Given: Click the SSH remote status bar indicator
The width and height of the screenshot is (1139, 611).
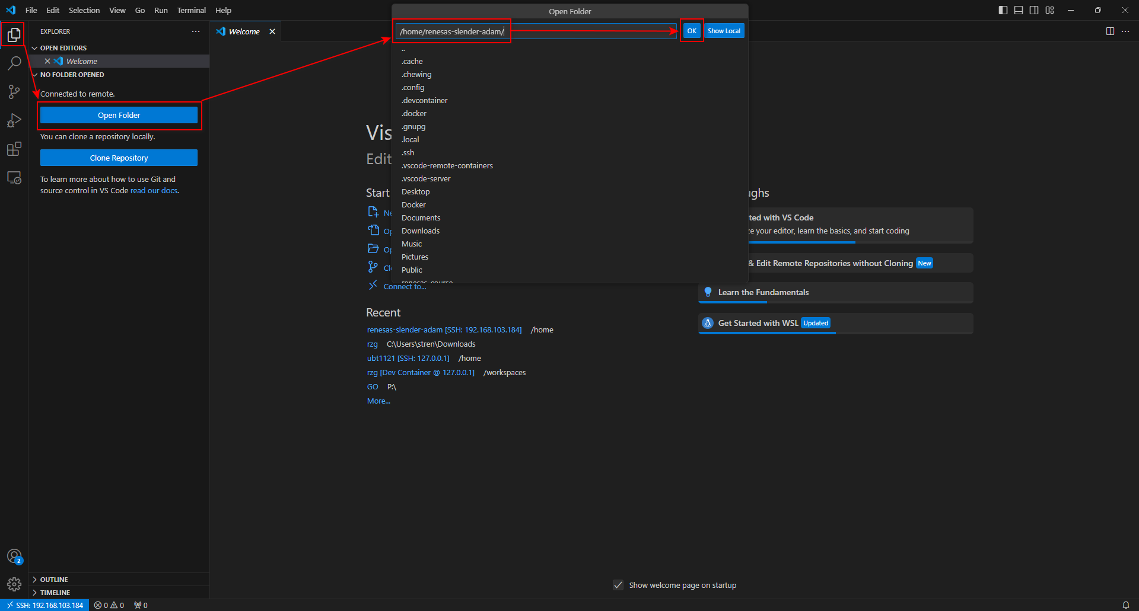Looking at the screenshot, I should [x=45, y=605].
